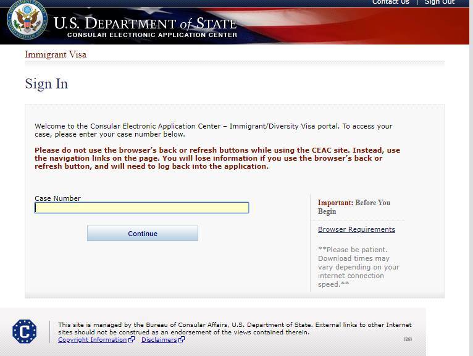Image resolution: width=473 pixels, height=356 pixels.
Task: Click the Immigrant Visa heading
Action: [x=56, y=54]
